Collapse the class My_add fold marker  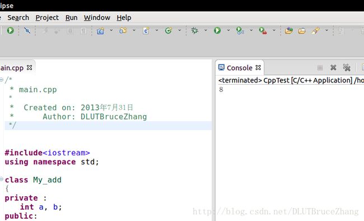[x=2, y=179]
